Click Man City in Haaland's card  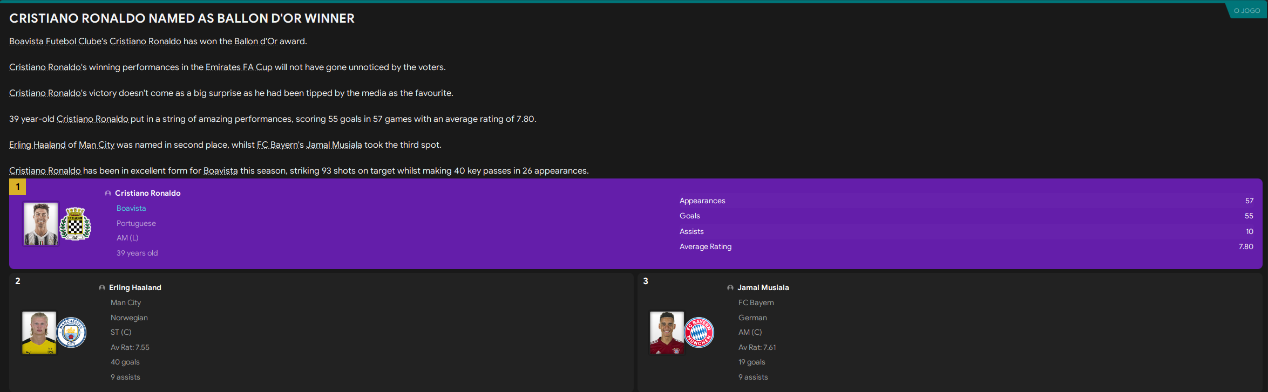pos(126,303)
